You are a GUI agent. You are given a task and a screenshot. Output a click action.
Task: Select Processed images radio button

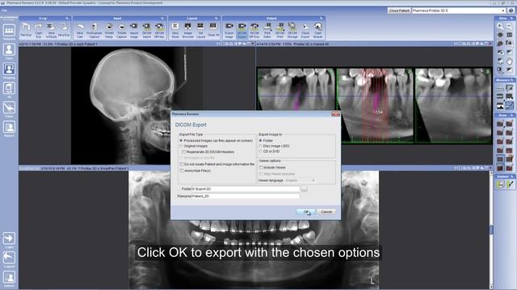181,140
